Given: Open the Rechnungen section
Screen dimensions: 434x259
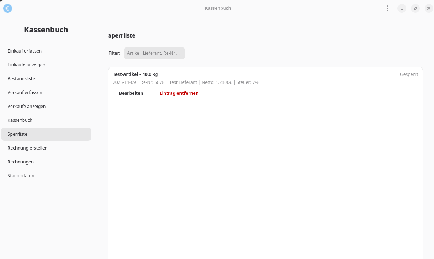Looking at the screenshot, I should pos(20,162).
